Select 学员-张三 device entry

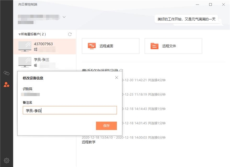tap(44, 62)
